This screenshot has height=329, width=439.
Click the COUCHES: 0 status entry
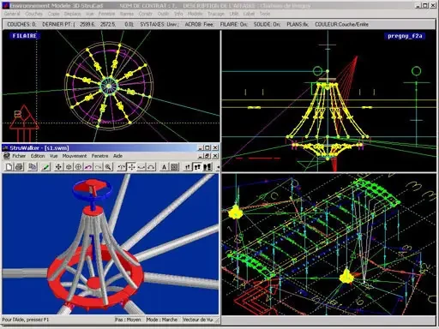tap(21, 25)
